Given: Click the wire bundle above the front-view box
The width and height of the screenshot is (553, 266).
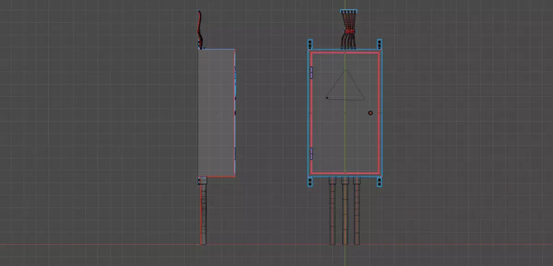Looking at the screenshot, I should click(x=349, y=29).
